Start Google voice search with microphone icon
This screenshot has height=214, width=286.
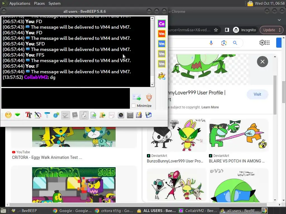click(211, 43)
